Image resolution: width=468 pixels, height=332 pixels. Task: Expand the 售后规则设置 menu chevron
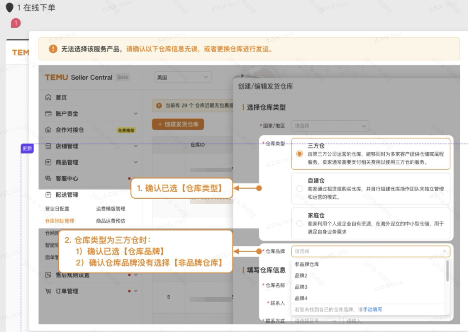(136, 275)
